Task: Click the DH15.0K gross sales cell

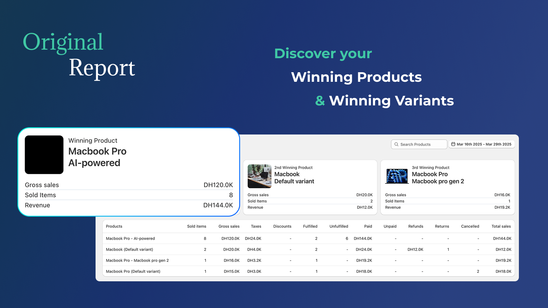Action: pos(232,271)
